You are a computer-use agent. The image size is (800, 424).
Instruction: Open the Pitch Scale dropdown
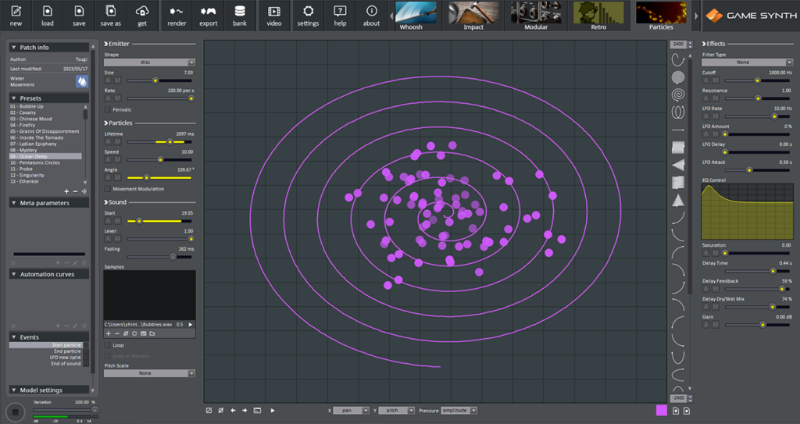pyautogui.click(x=149, y=373)
